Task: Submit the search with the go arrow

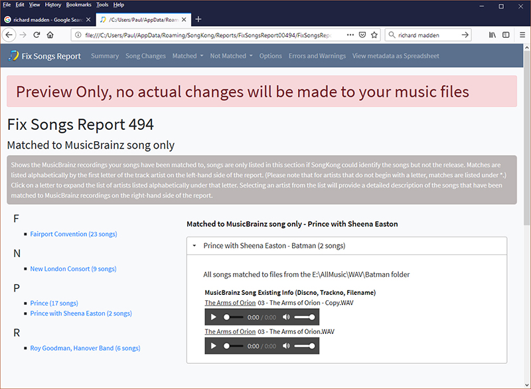Action: (x=465, y=35)
